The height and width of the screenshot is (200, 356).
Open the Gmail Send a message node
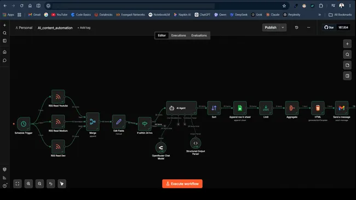(x=342, y=108)
